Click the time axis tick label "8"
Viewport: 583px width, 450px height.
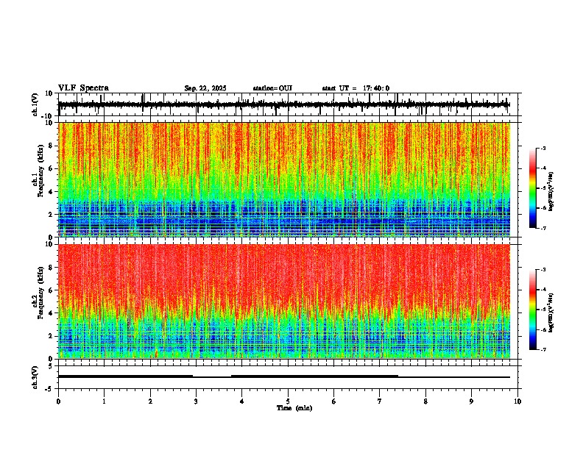click(x=425, y=401)
